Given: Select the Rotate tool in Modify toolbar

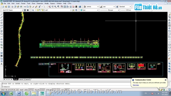Looking at the screenshot, I should (169, 31).
